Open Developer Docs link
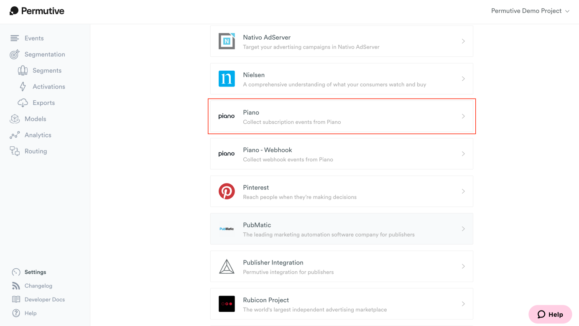 tap(44, 300)
